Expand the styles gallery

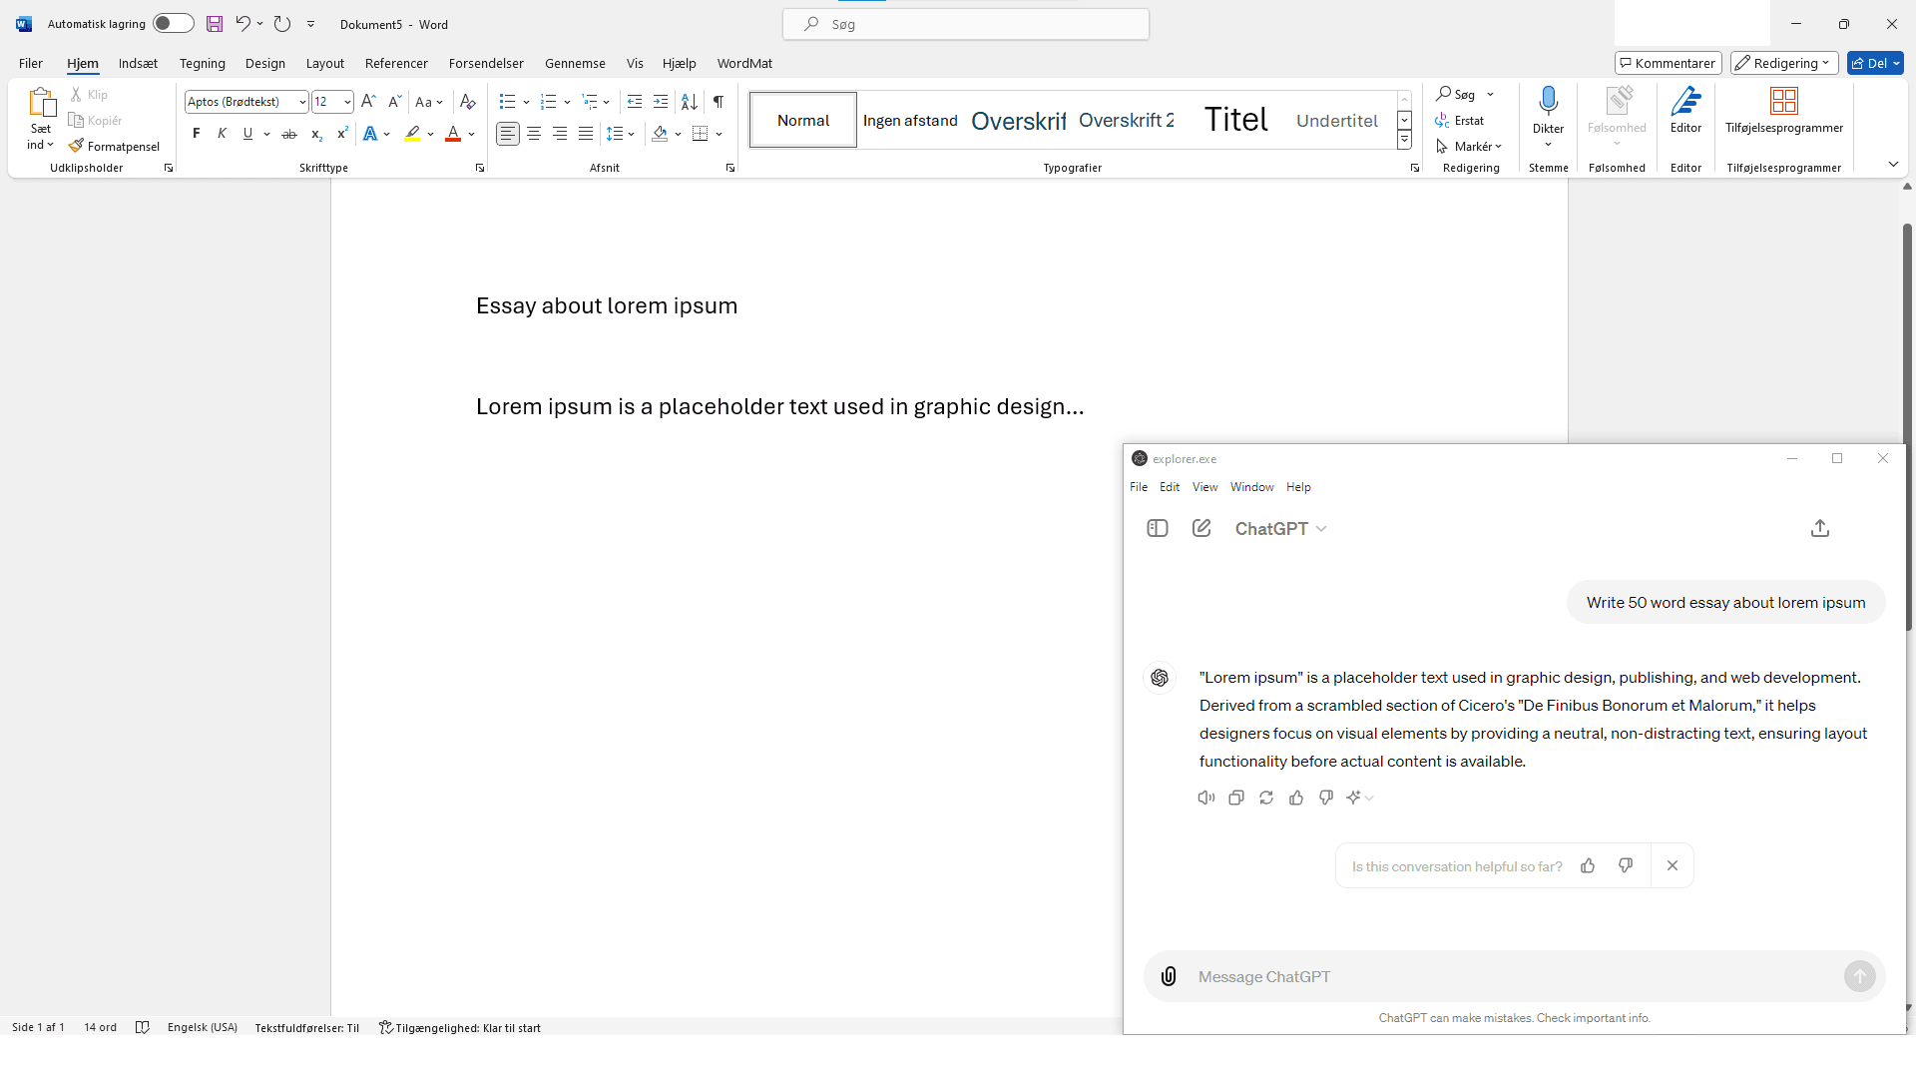[1404, 141]
